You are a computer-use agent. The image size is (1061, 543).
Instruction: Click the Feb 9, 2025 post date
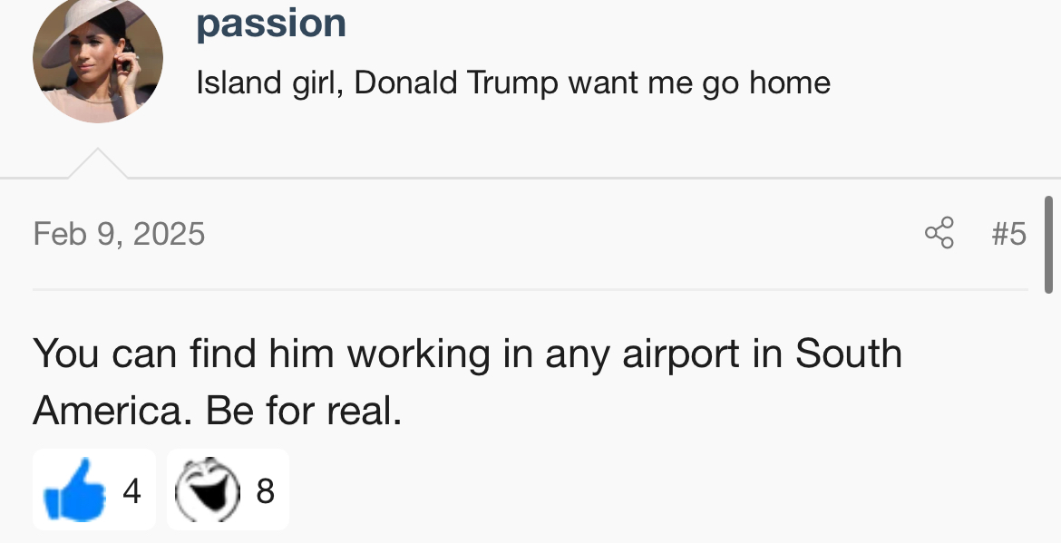tap(119, 234)
